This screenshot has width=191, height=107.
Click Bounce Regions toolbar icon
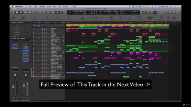coord(69,18)
